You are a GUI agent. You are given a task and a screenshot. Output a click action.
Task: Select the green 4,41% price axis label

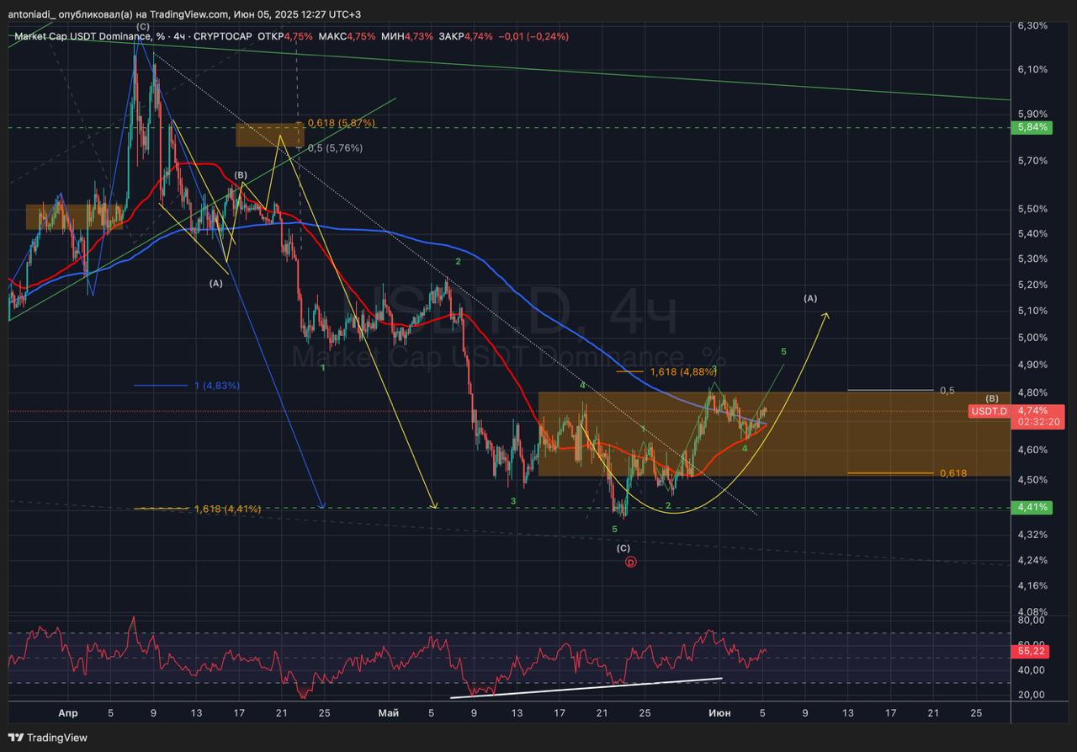tap(1032, 507)
